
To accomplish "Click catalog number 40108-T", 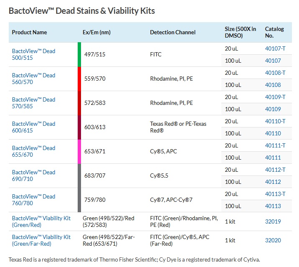I will point(275,73).
